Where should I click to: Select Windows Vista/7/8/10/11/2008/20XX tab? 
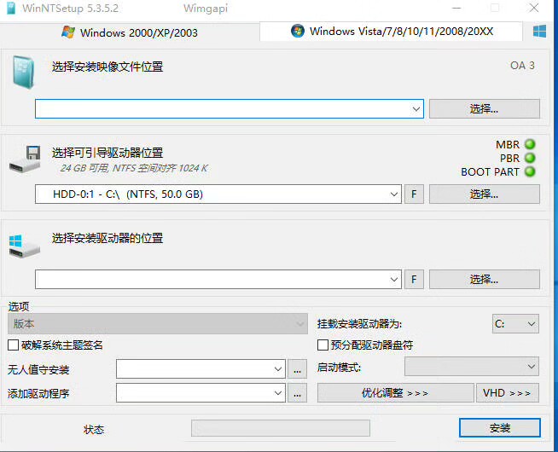392,32
